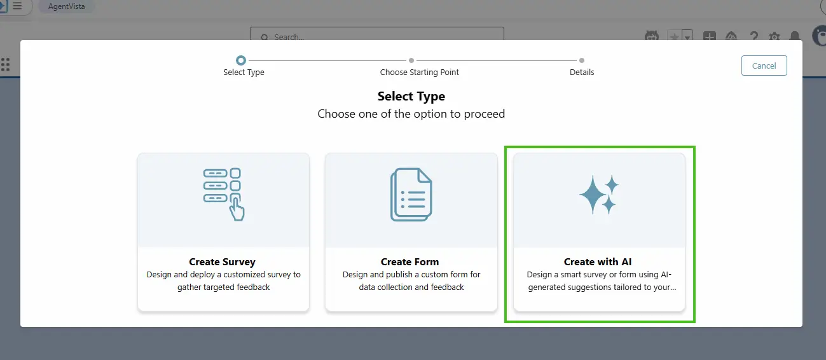Click the Create with AI sparkle icon
This screenshot has width=826, height=360.
click(598, 195)
